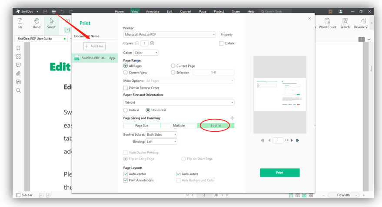The width and height of the screenshot is (382, 207).
Task: Switch to the Multiple tab
Action: pos(179,126)
